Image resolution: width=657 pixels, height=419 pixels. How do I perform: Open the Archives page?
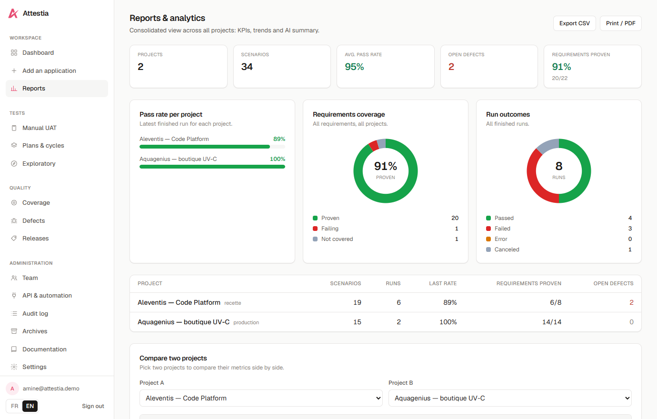coord(57,331)
